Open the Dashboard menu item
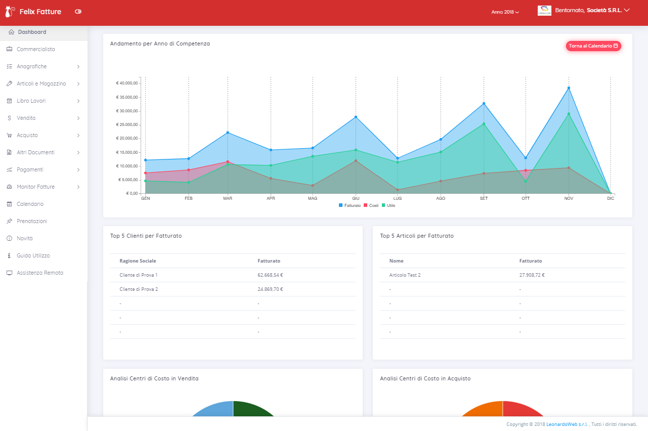Image resolution: width=648 pixels, height=431 pixels. tap(44, 32)
